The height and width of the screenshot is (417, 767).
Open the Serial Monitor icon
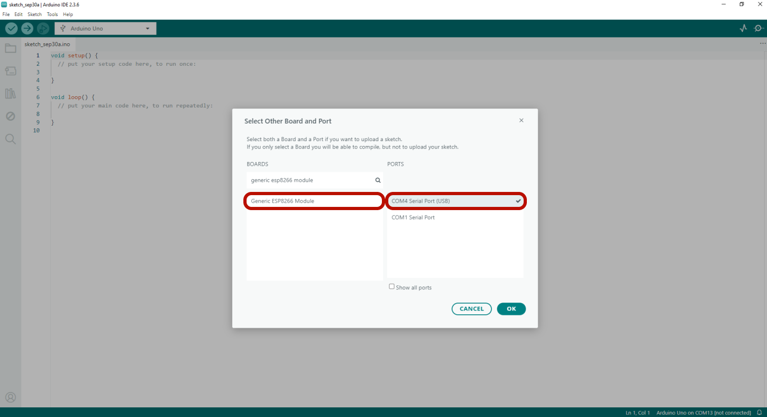pyautogui.click(x=758, y=28)
